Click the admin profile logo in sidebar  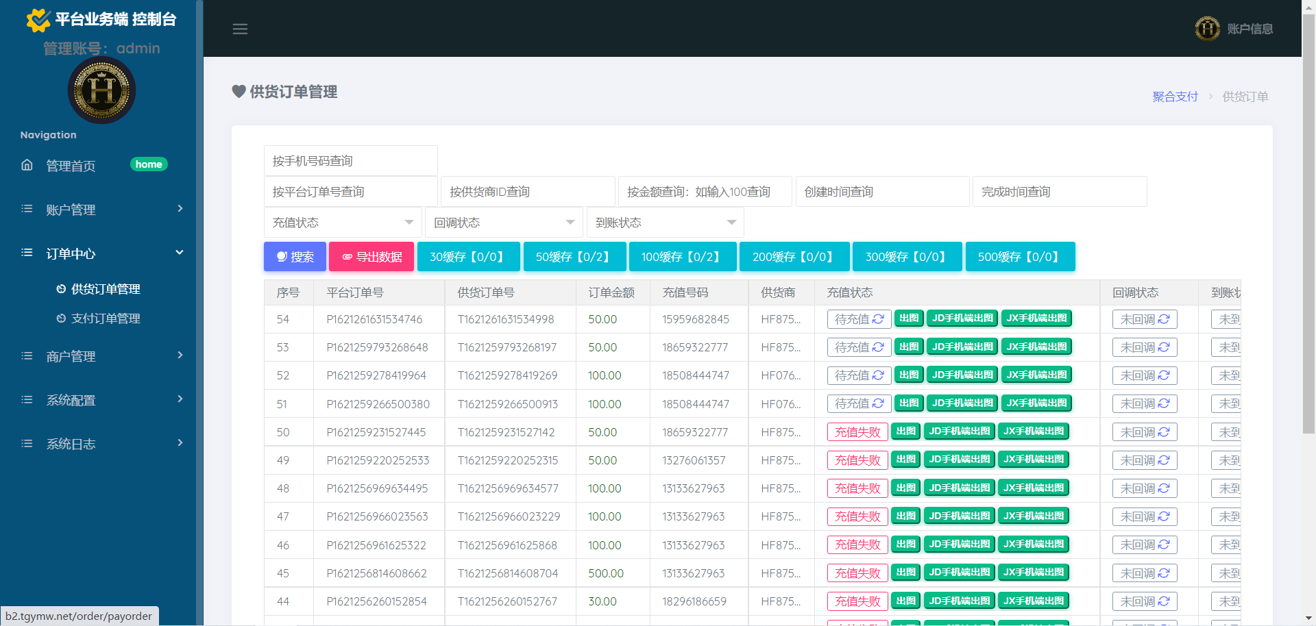coord(101,90)
